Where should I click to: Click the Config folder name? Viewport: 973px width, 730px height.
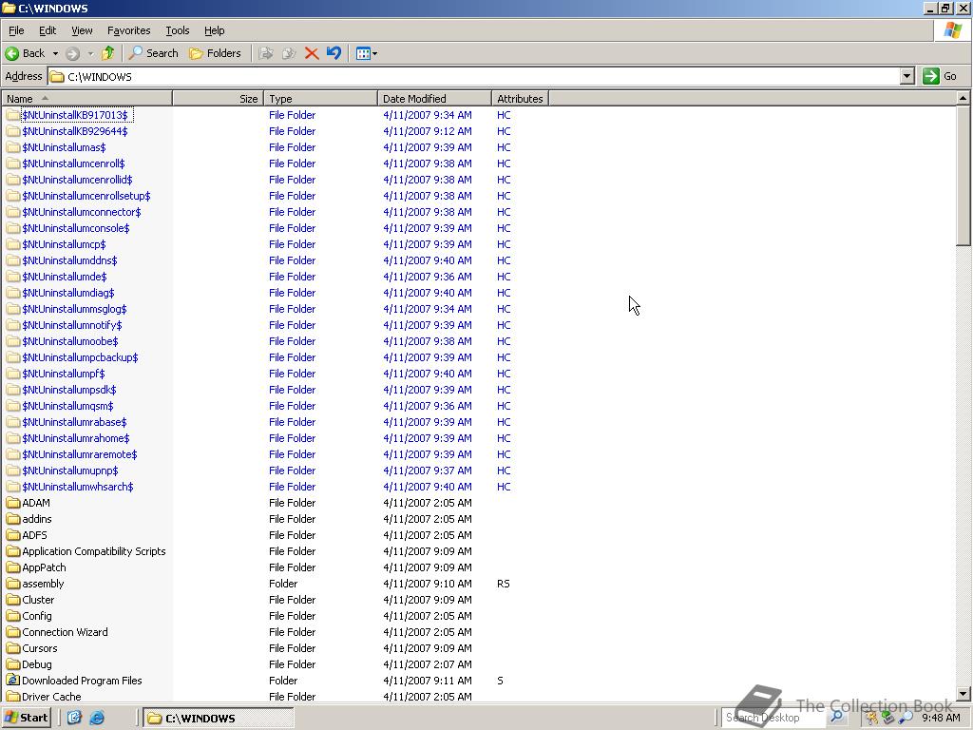tap(37, 615)
